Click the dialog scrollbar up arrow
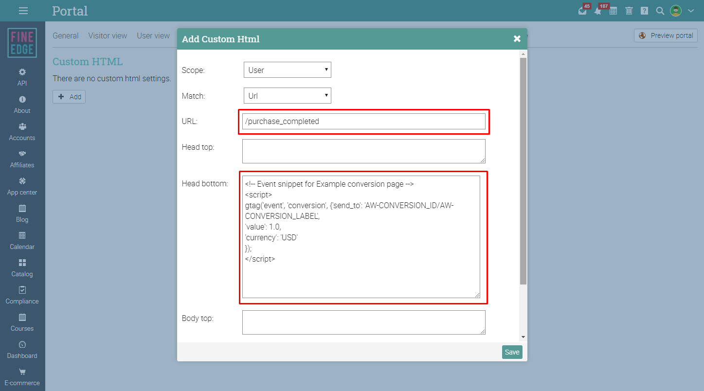This screenshot has width=704, height=391. [523, 53]
